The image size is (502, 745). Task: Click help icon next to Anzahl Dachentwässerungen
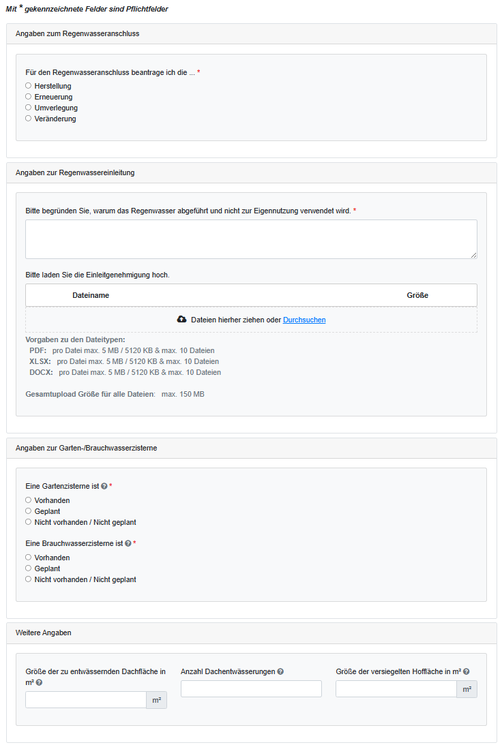[x=280, y=671]
